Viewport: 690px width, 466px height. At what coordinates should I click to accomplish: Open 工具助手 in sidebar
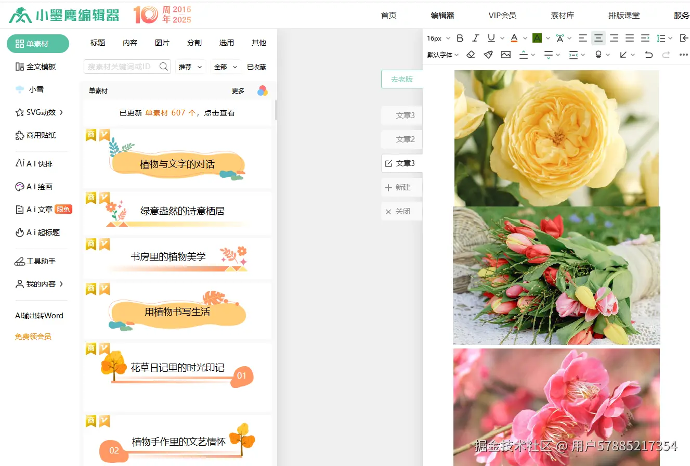[35, 261]
